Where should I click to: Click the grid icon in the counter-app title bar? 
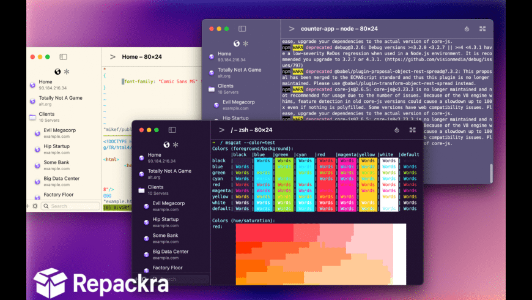pos(482,29)
